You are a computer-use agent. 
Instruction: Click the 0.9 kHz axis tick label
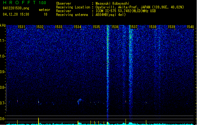3,72
